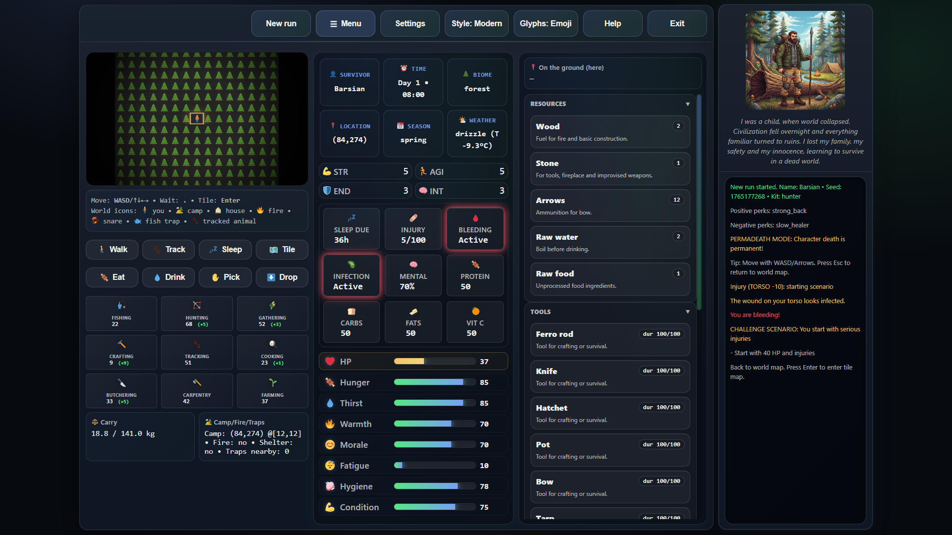Switch Glyphs from Emoji mode

(x=545, y=23)
